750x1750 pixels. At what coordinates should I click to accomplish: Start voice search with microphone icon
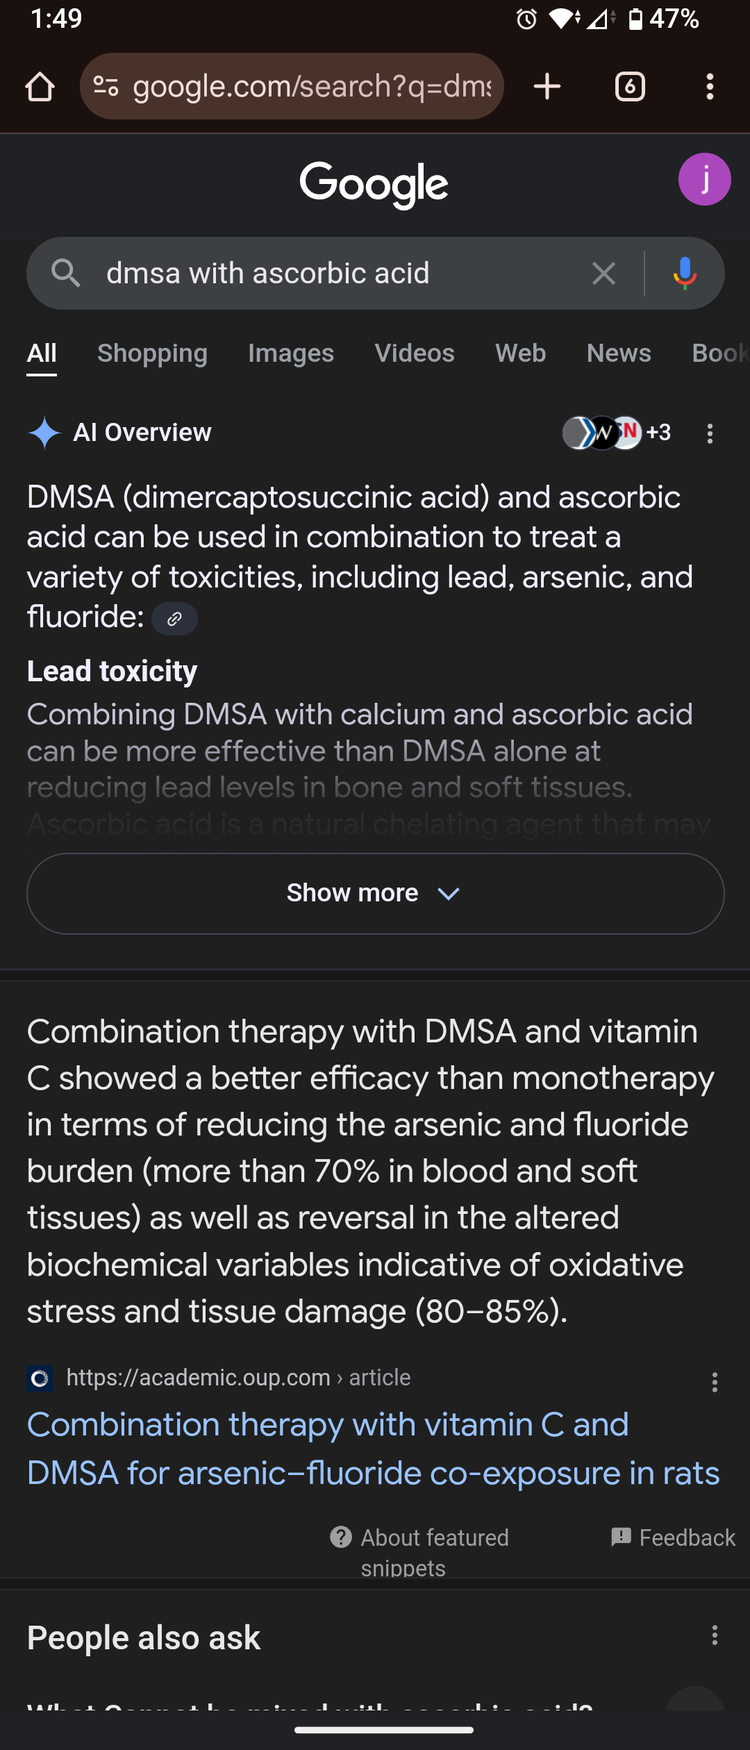click(685, 274)
